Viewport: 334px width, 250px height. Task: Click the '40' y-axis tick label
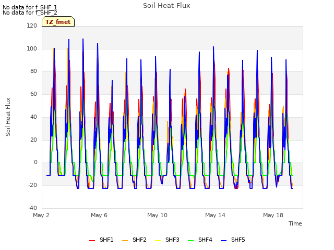click(x=33, y=117)
